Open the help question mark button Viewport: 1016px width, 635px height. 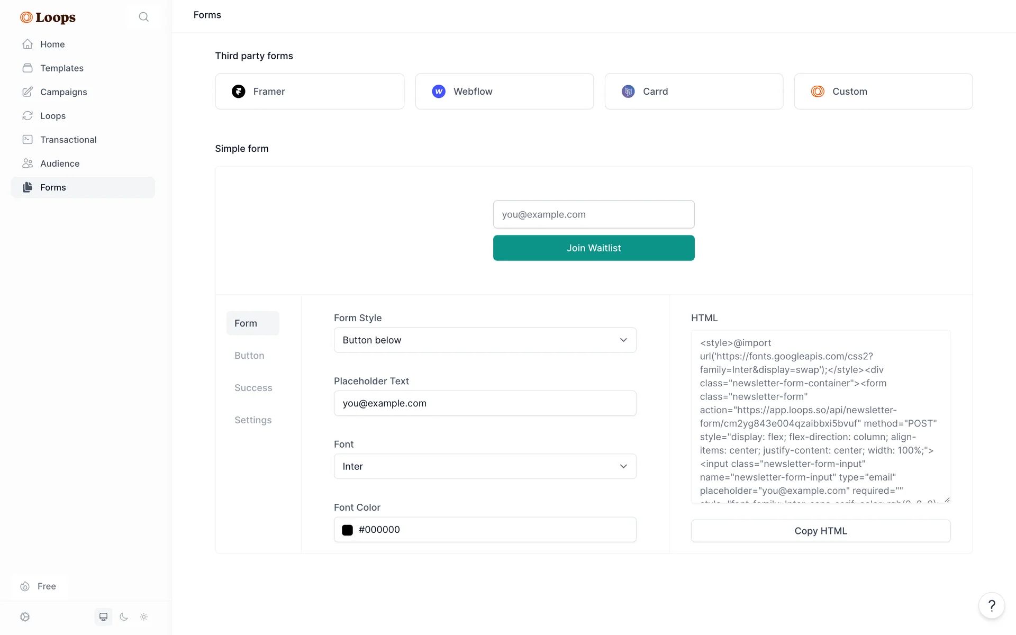(x=992, y=606)
